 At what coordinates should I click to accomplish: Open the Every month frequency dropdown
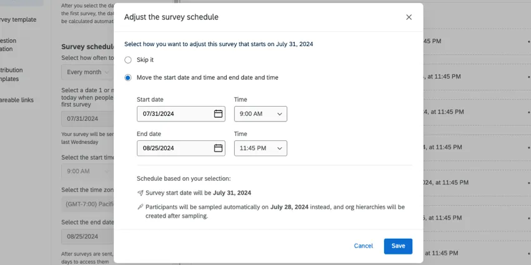tap(87, 72)
